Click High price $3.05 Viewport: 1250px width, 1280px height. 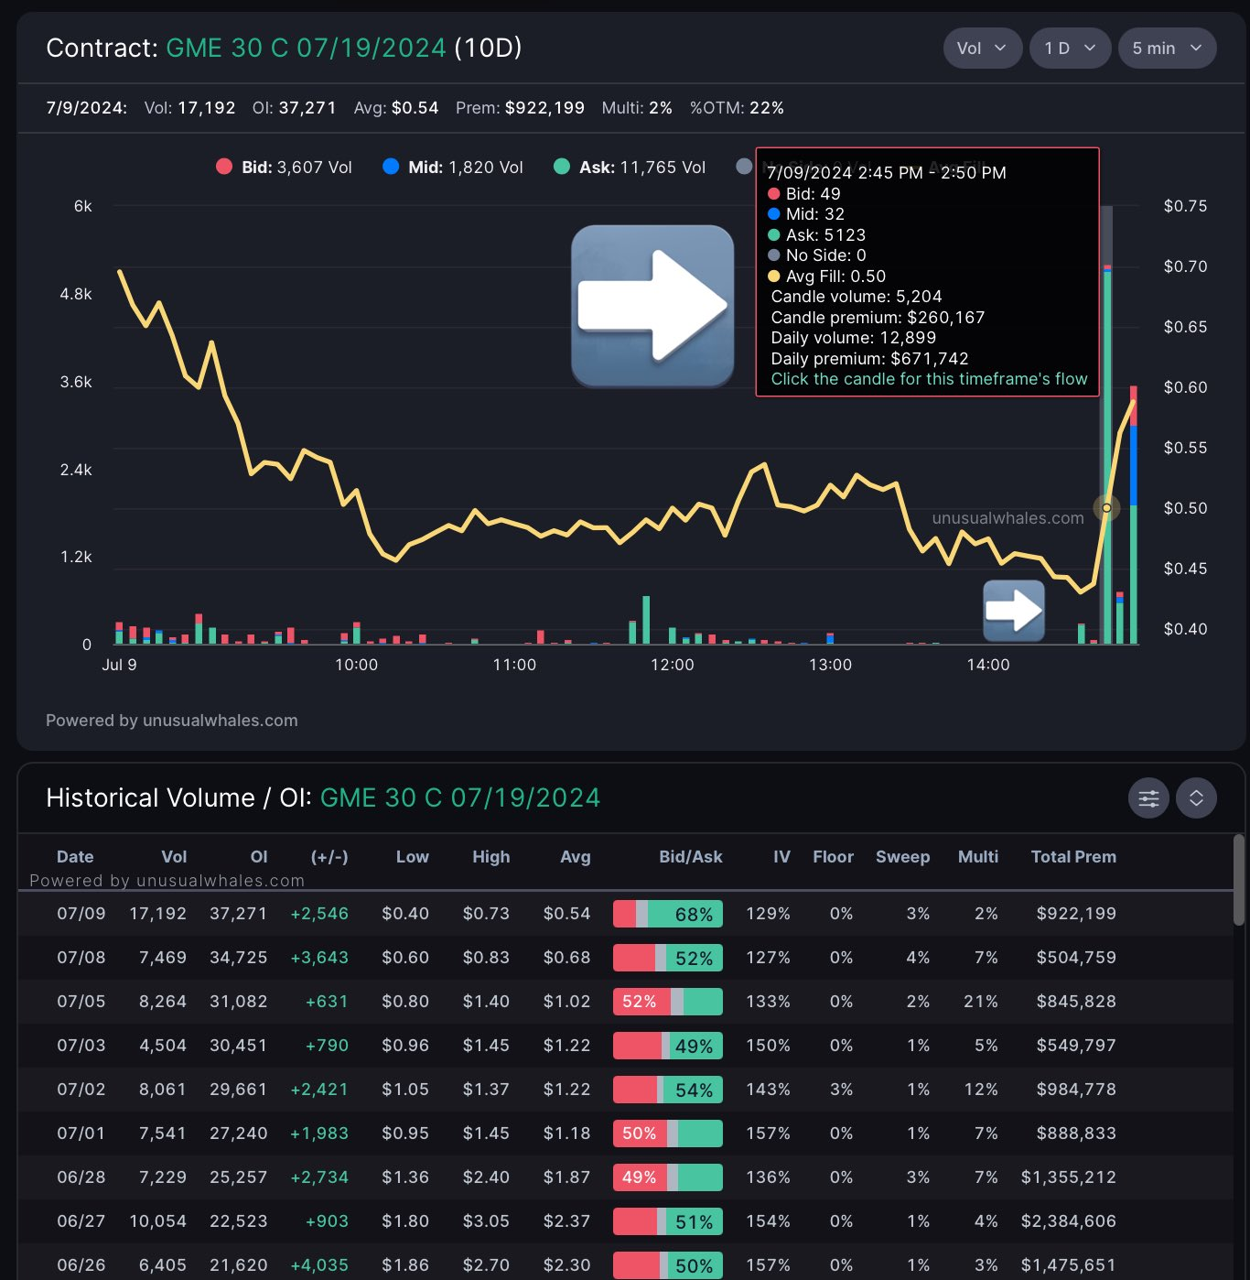pos(487,1221)
